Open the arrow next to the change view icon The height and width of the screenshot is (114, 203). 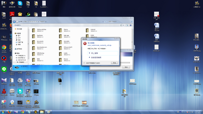coord(123,25)
